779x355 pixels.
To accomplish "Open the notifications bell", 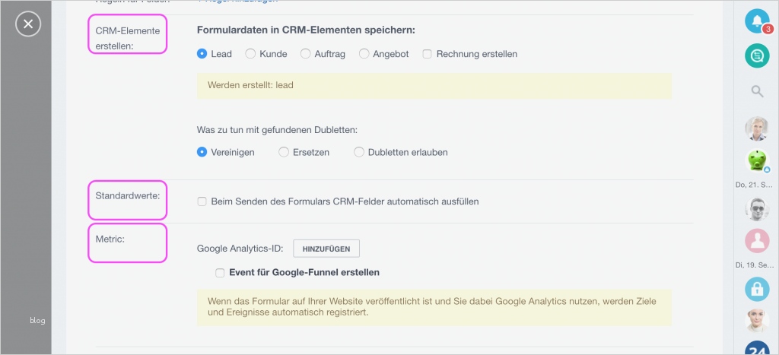I will [x=756, y=21].
